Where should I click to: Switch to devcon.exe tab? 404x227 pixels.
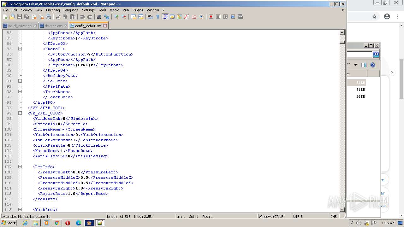(54, 26)
